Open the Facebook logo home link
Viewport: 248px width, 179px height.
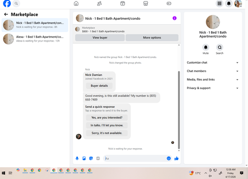[x=7, y=3]
